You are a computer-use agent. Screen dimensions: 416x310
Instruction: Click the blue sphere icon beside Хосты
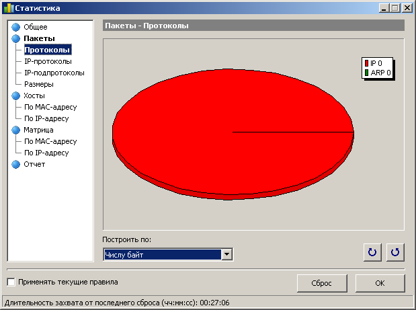16,95
